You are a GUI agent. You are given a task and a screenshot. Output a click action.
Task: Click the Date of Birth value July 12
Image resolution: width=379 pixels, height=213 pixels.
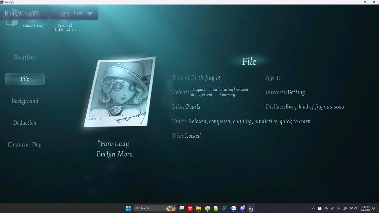coord(213,78)
